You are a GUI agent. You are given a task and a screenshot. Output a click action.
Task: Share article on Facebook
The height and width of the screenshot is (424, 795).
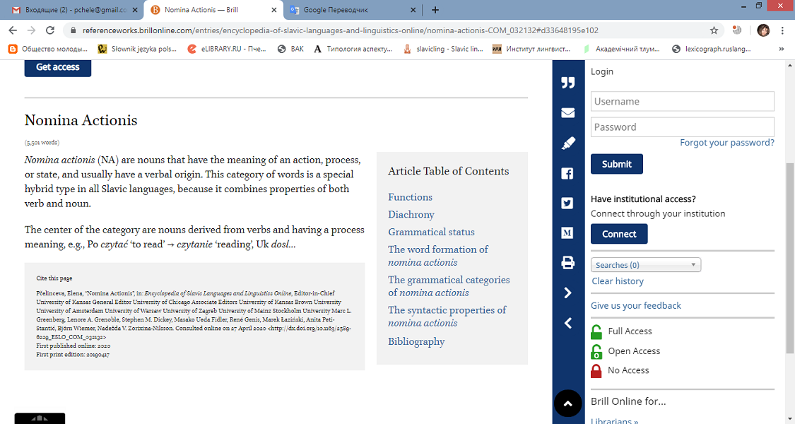(567, 173)
